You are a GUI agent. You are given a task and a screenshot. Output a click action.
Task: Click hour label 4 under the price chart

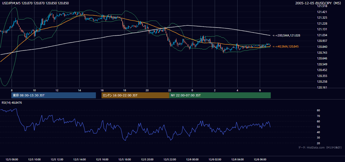click(237, 90)
